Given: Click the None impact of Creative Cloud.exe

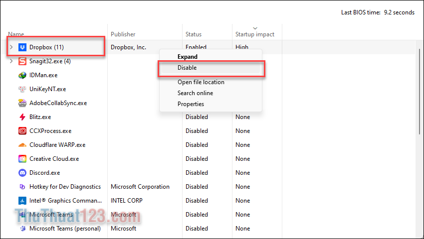Looking at the screenshot, I should coord(242,159).
